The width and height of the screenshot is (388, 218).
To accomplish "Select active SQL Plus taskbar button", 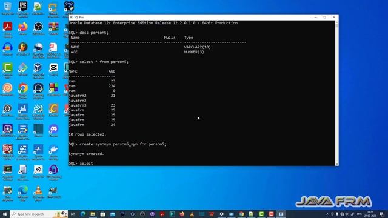I will point(281,214).
